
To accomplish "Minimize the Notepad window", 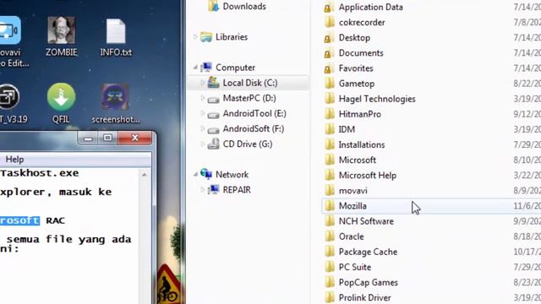I will pos(88,138).
